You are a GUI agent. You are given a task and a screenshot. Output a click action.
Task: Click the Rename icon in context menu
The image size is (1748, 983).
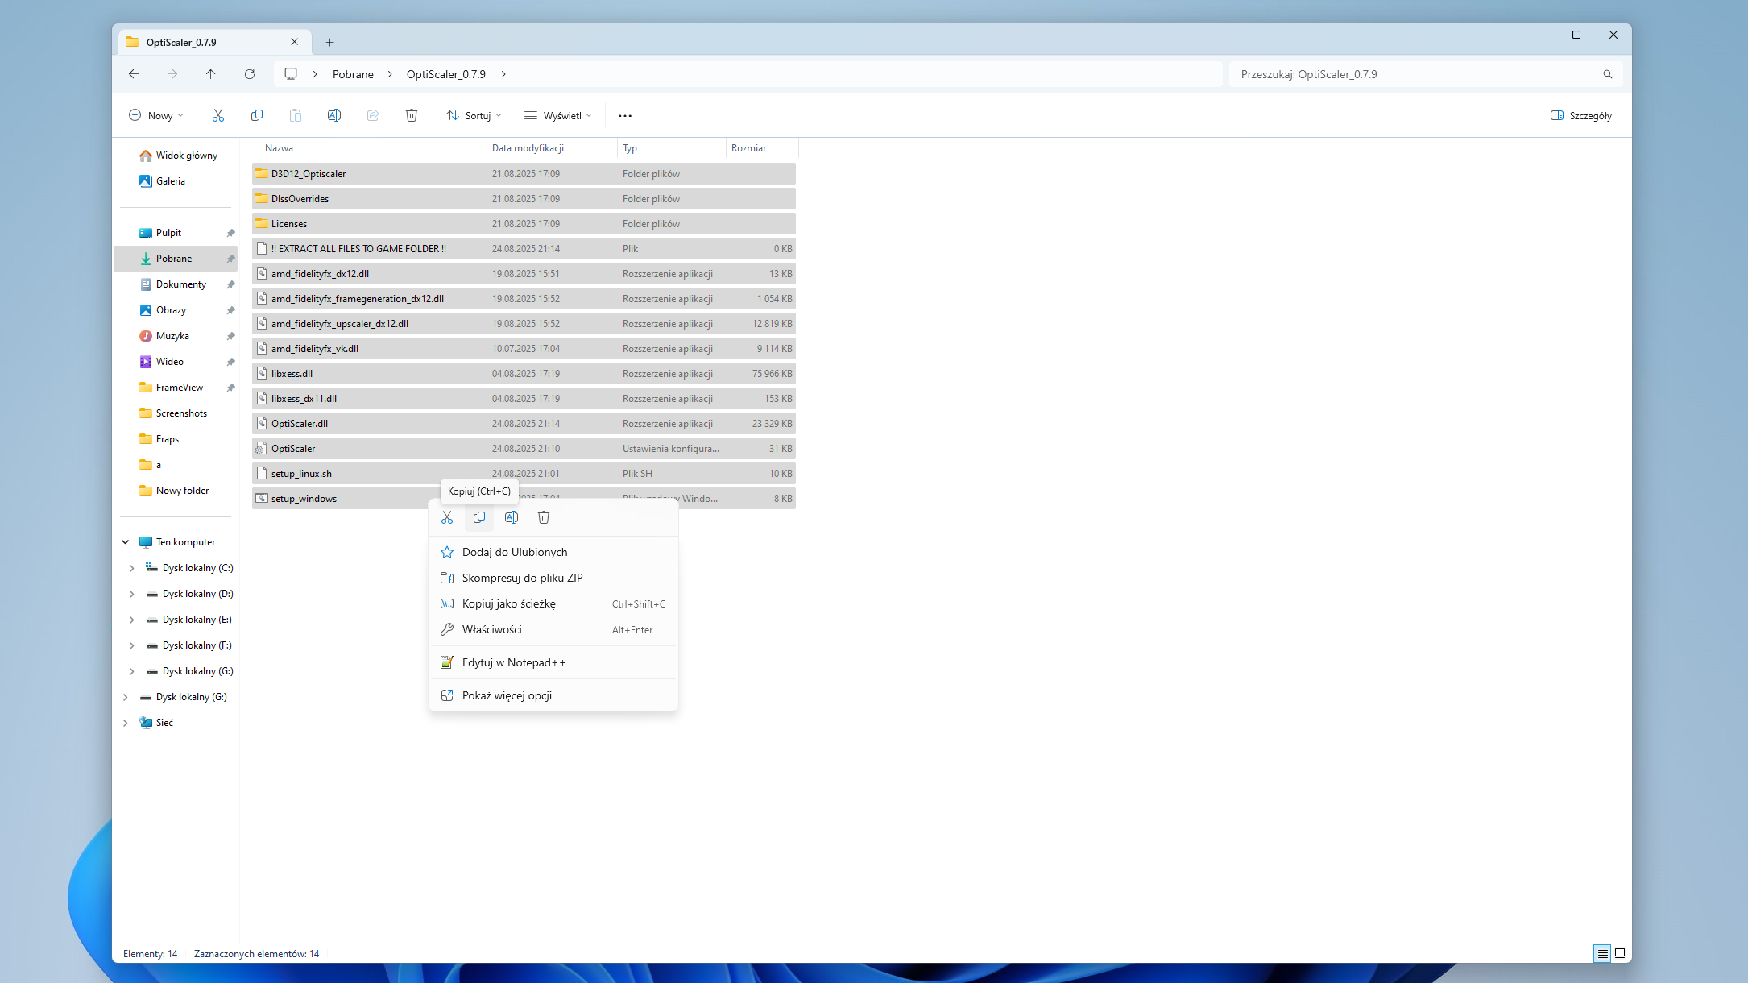[512, 517]
